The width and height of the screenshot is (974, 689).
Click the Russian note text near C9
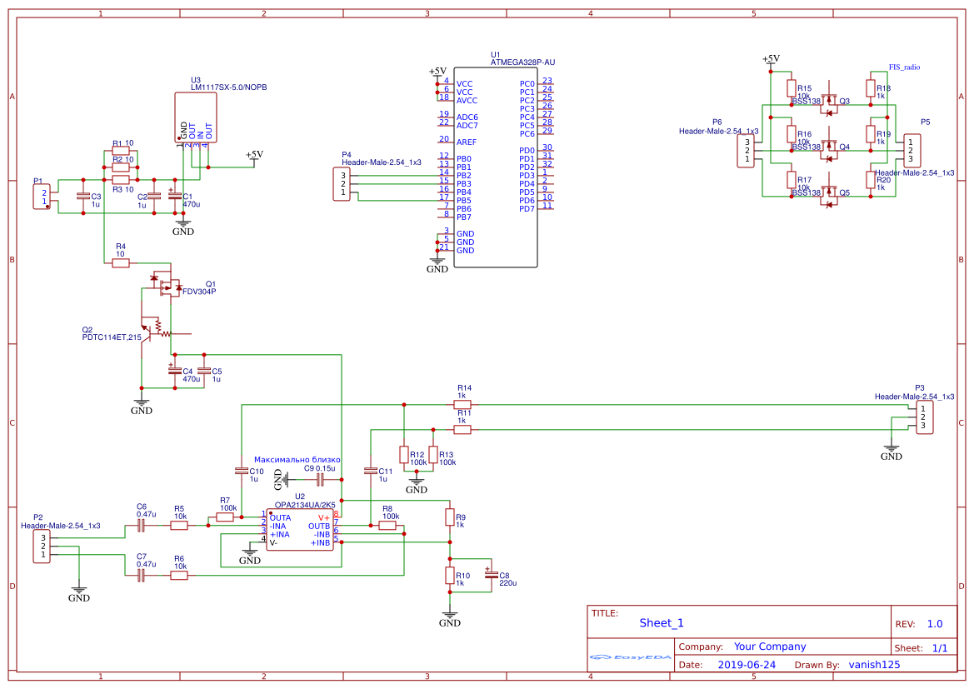tap(297, 460)
